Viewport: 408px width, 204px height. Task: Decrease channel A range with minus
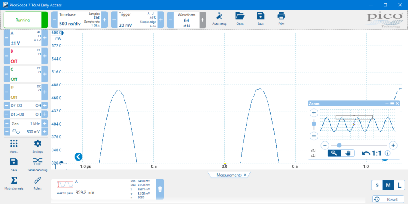[7, 38]
